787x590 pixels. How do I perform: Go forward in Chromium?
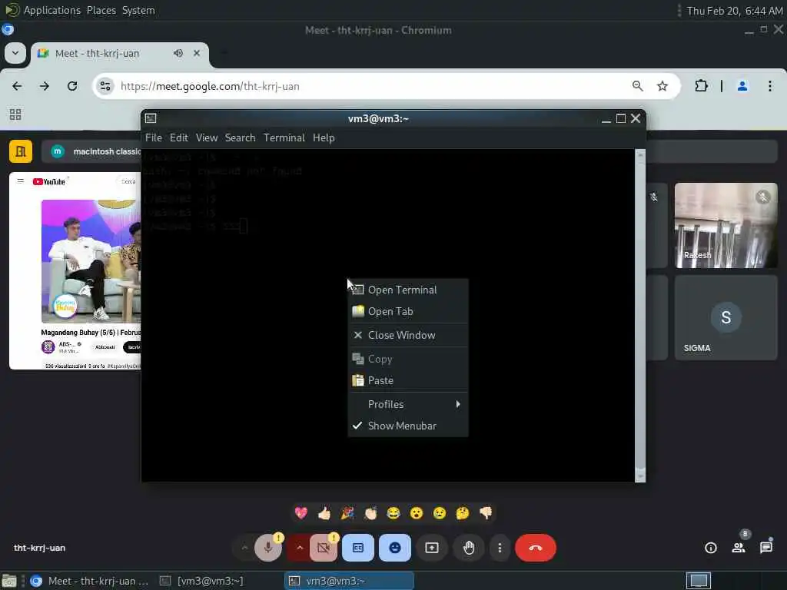45,86
